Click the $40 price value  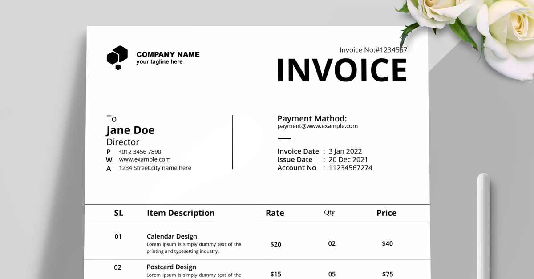point(388,244)
